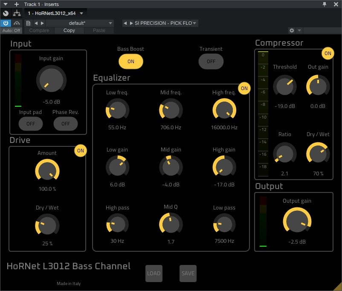Click the SAVE preset button

point(188,274)
